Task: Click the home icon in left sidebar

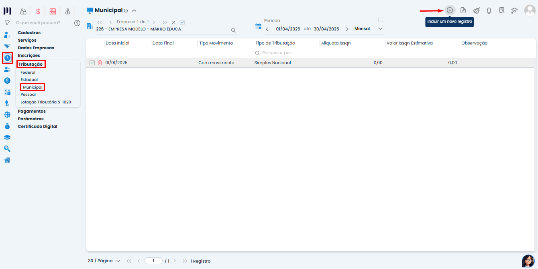Action: (x=7, y=160)
